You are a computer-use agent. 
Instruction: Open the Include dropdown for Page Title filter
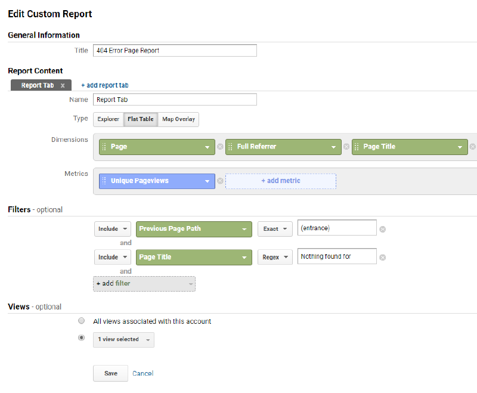[113, 257]
